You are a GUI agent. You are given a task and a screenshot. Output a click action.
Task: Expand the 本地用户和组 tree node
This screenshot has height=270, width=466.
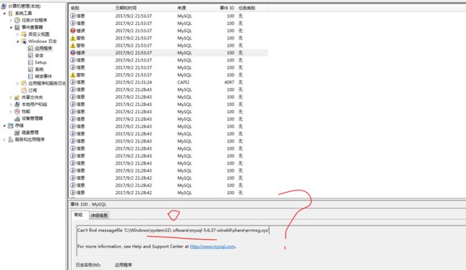click(11, 105)
